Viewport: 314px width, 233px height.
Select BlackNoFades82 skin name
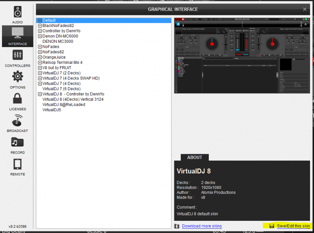click(58, 25)
